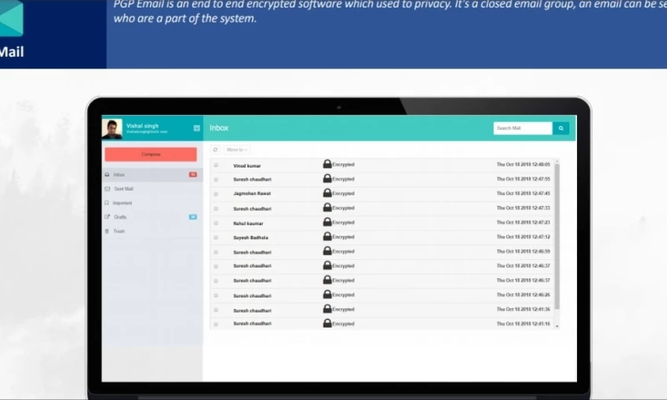Click the Trash bin icon
667x400 pixels.
click(107, 231)
